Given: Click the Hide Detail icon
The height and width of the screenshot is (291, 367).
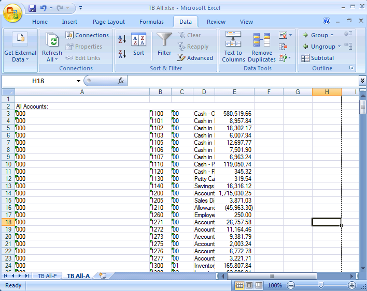Looking at the screenshot, I should pos(348,46).
